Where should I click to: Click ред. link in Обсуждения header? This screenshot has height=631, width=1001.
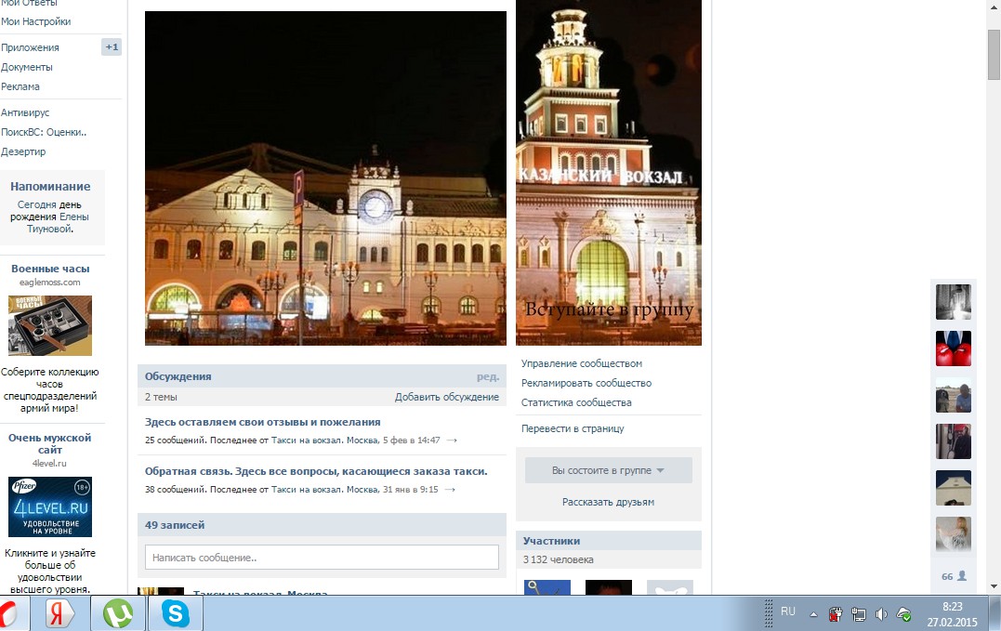pyautogui.click(x=488, y=376)
